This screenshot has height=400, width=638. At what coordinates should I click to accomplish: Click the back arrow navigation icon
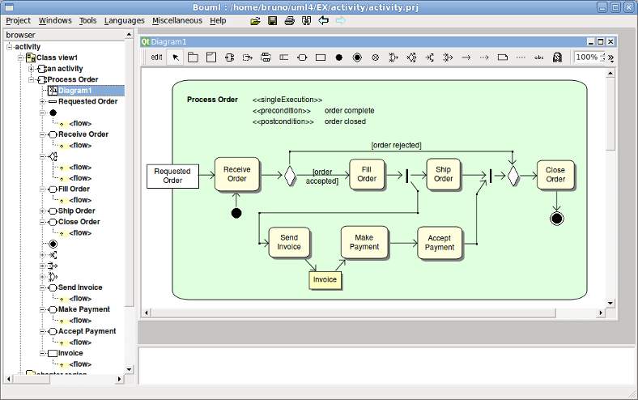(323, 20)
